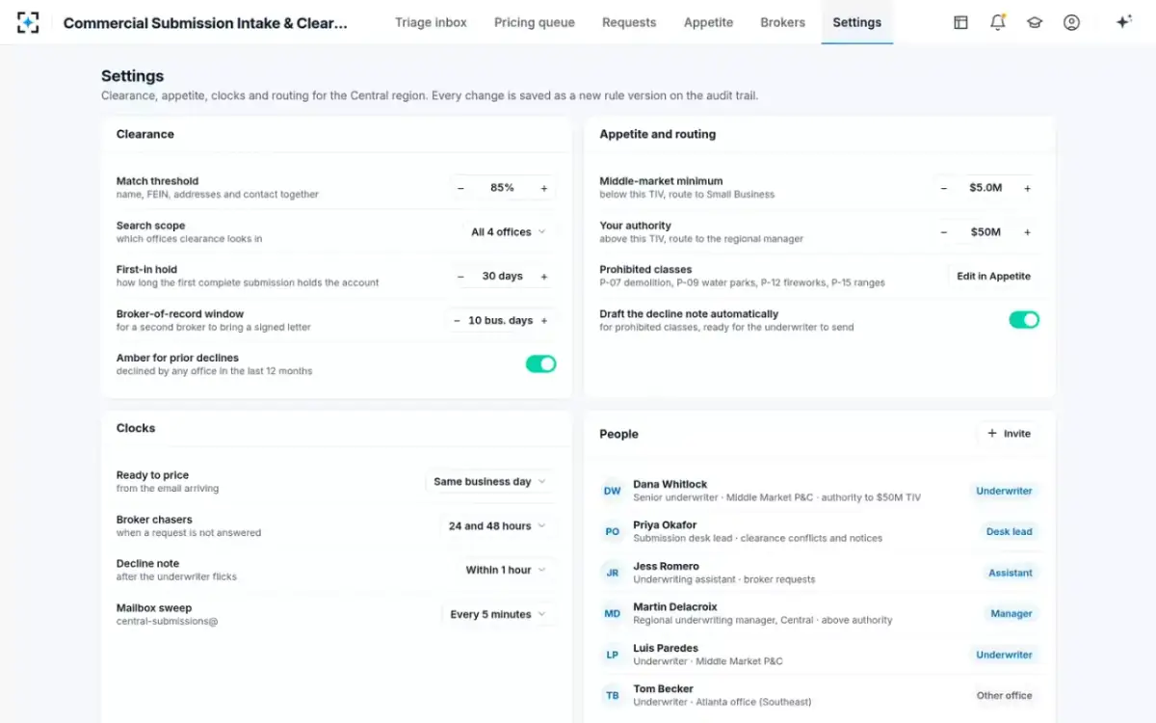
Task: Click the Prohibited classes label
Action: [645, 270]
